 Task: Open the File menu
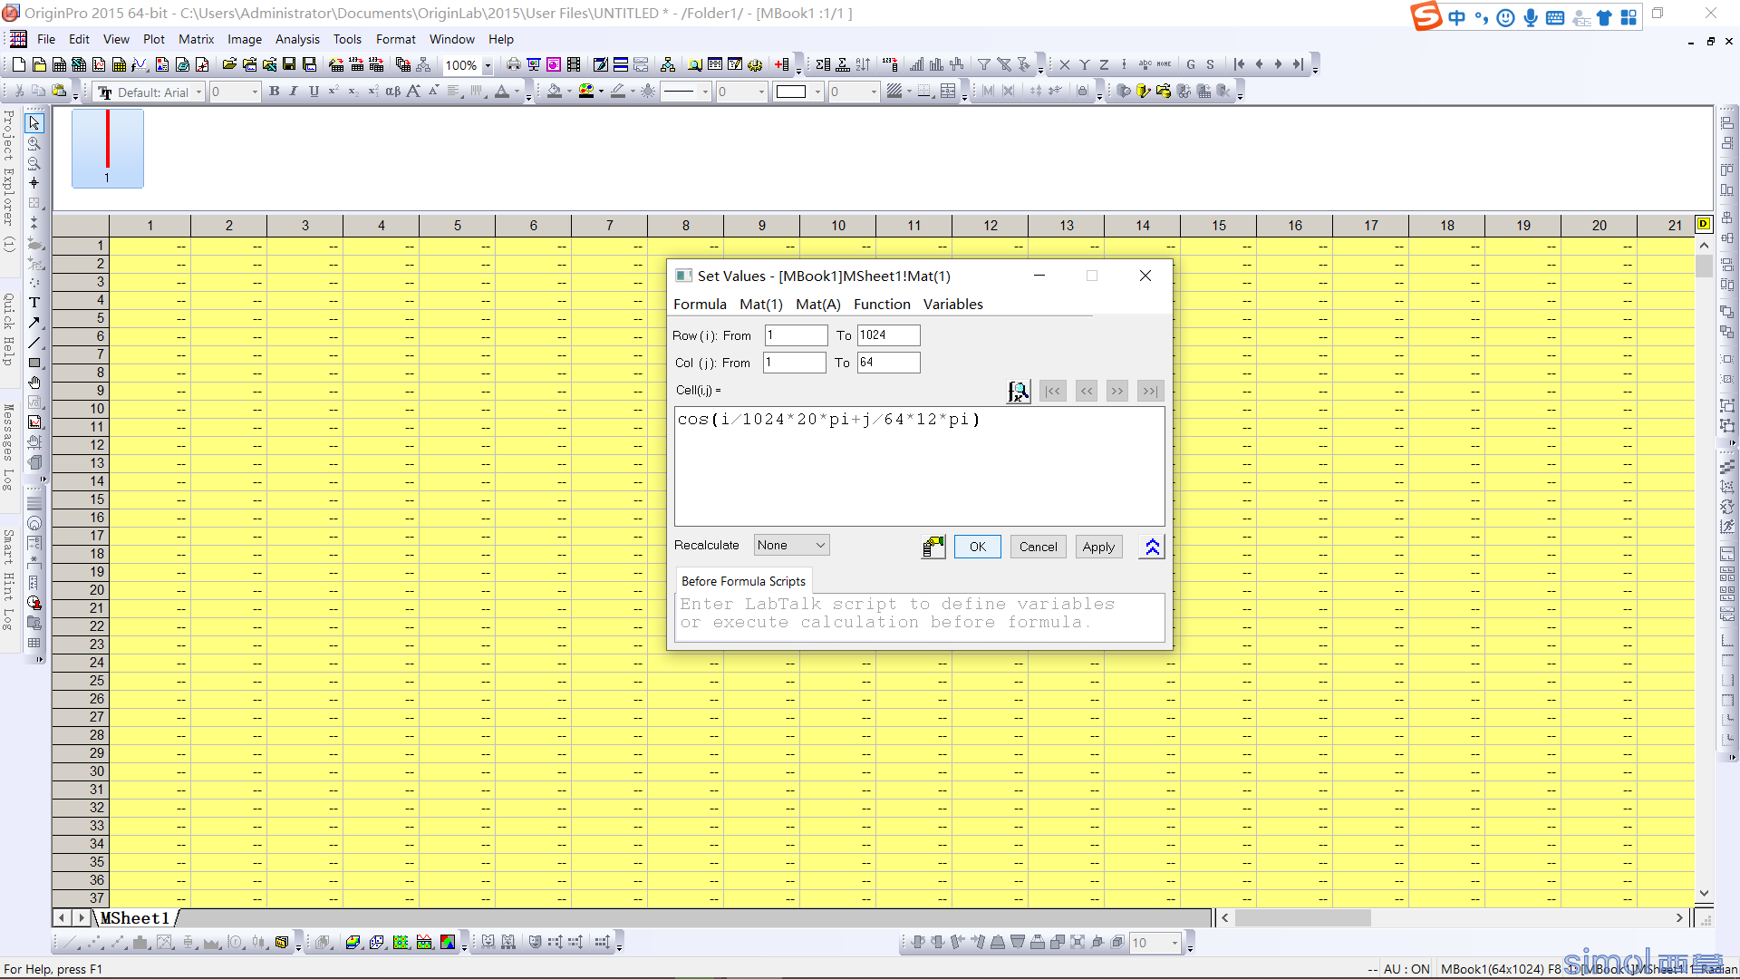(46, 39)
